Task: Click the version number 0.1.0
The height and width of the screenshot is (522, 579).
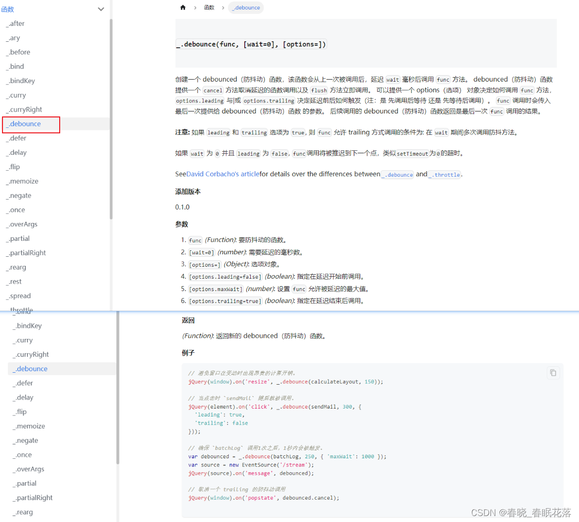Action: [183, 207]
